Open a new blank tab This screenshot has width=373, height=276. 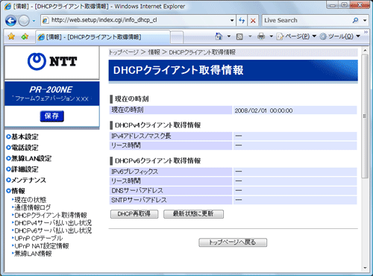point(177,37)
